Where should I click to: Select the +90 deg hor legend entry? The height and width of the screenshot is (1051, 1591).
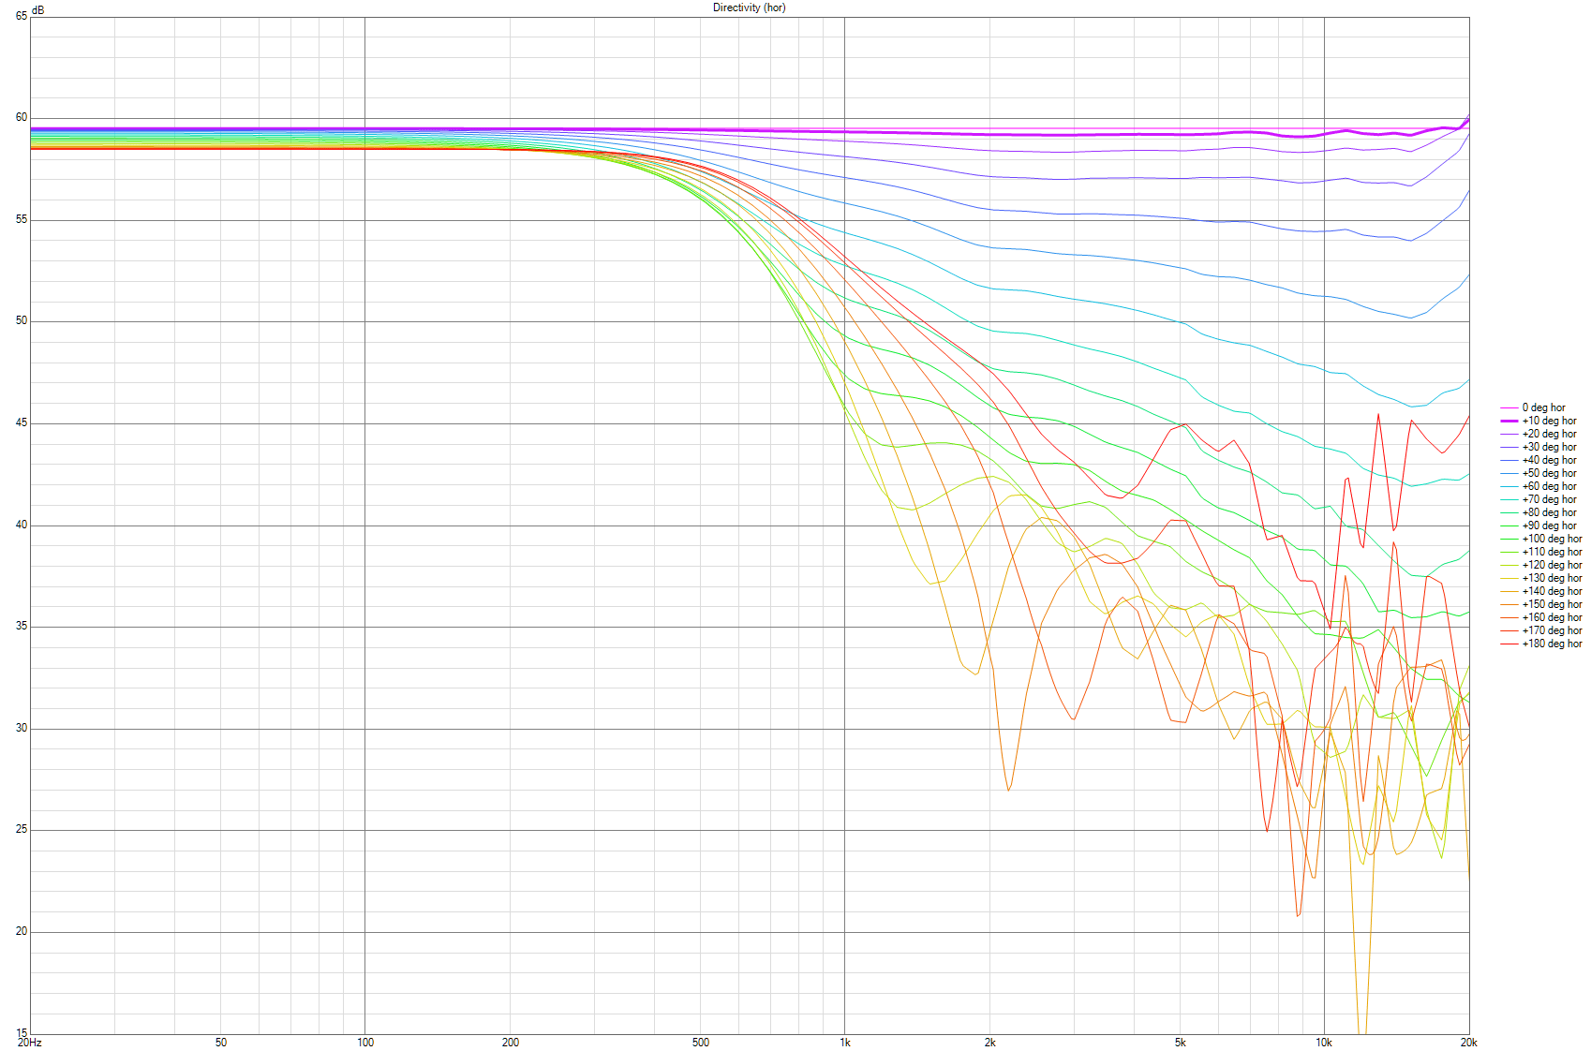click(1539, 525)
